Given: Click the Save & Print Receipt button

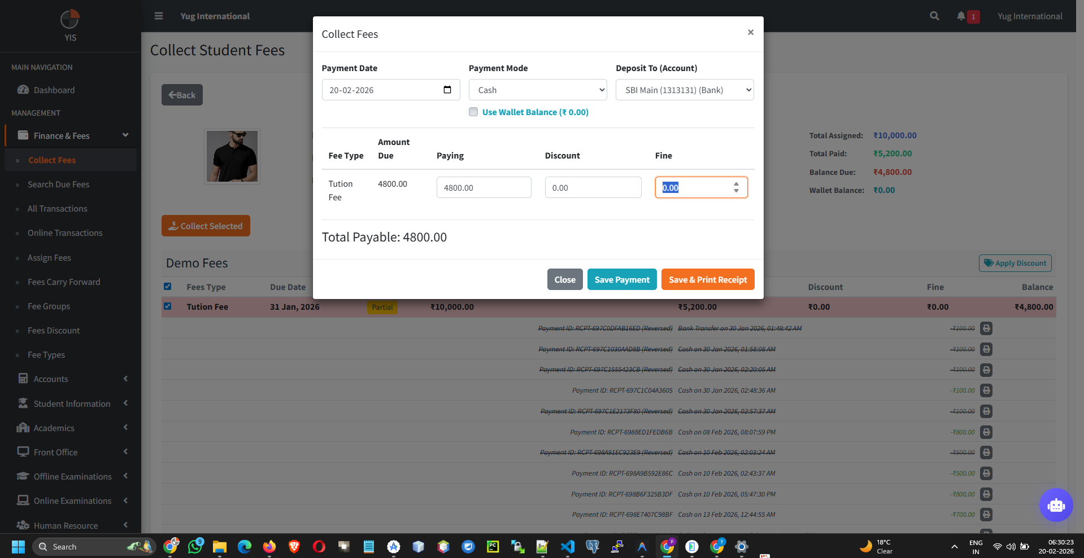Looking at the screenshot, I should tap(707, 279).
